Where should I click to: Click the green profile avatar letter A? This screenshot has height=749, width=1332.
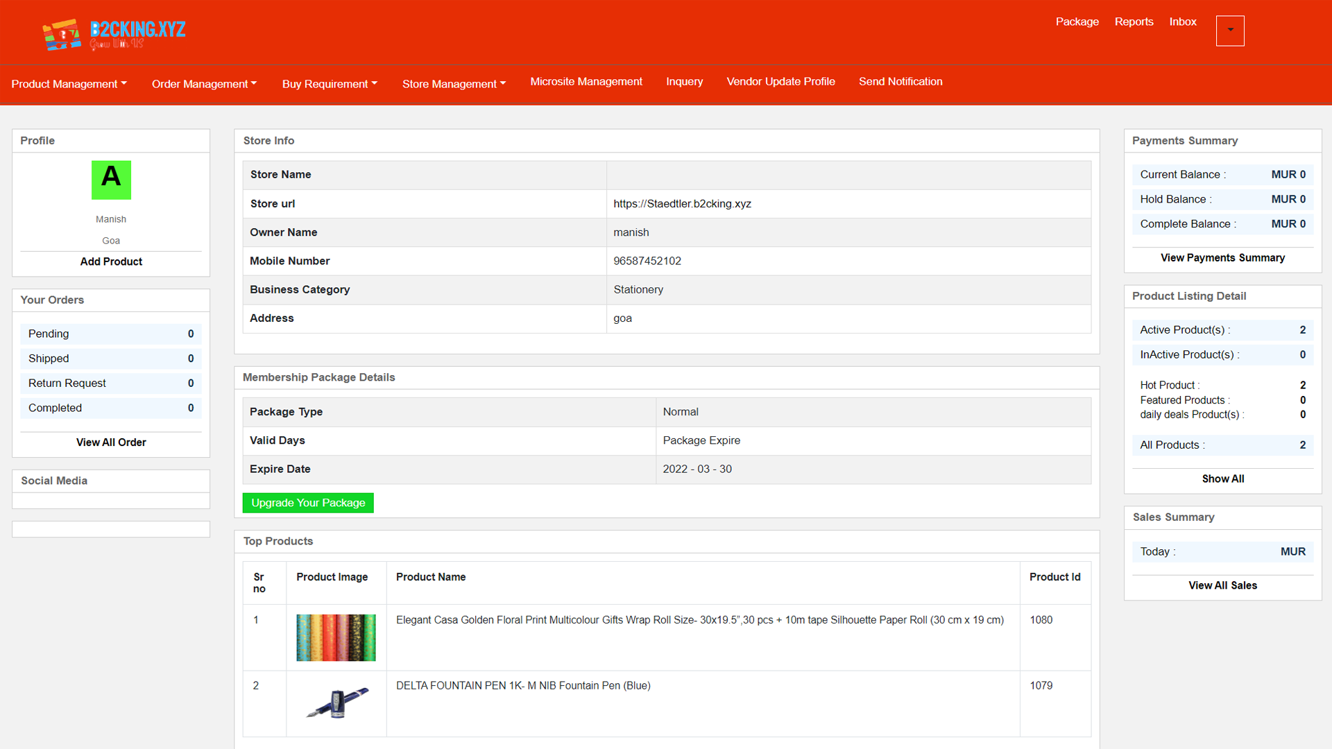(111, 180)
